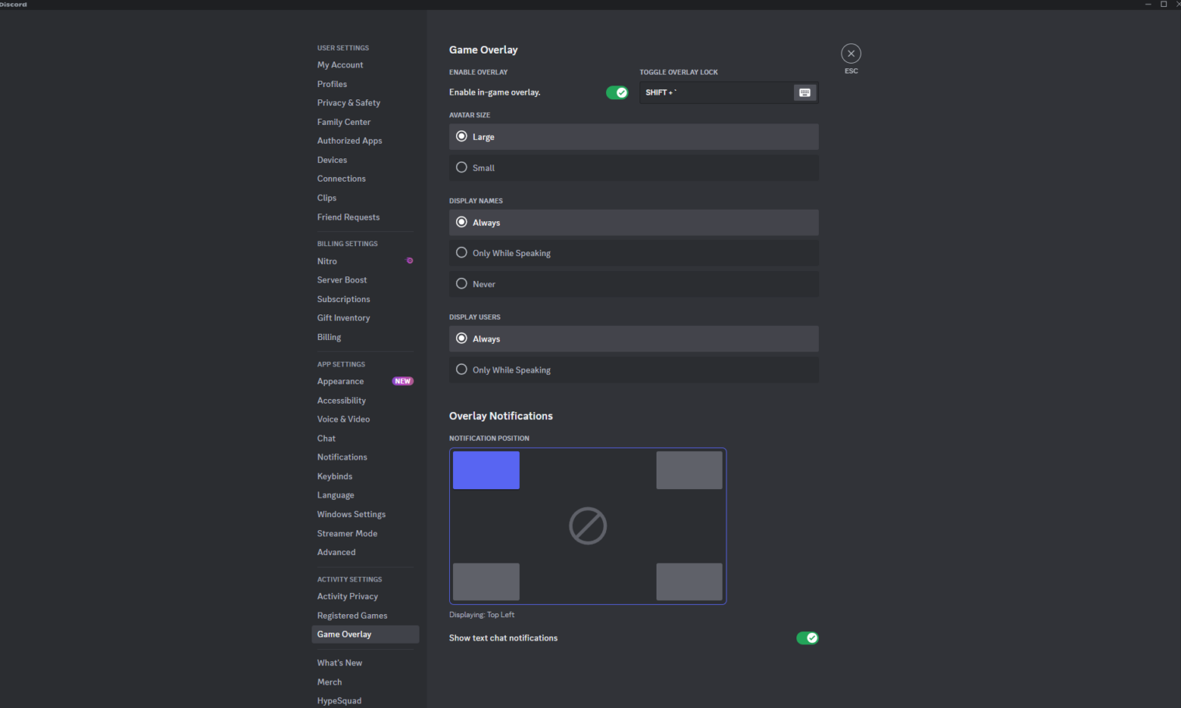Select Large avatar size
The image size is (1181, 708).
pyautogui.click(x=634, y=137)
